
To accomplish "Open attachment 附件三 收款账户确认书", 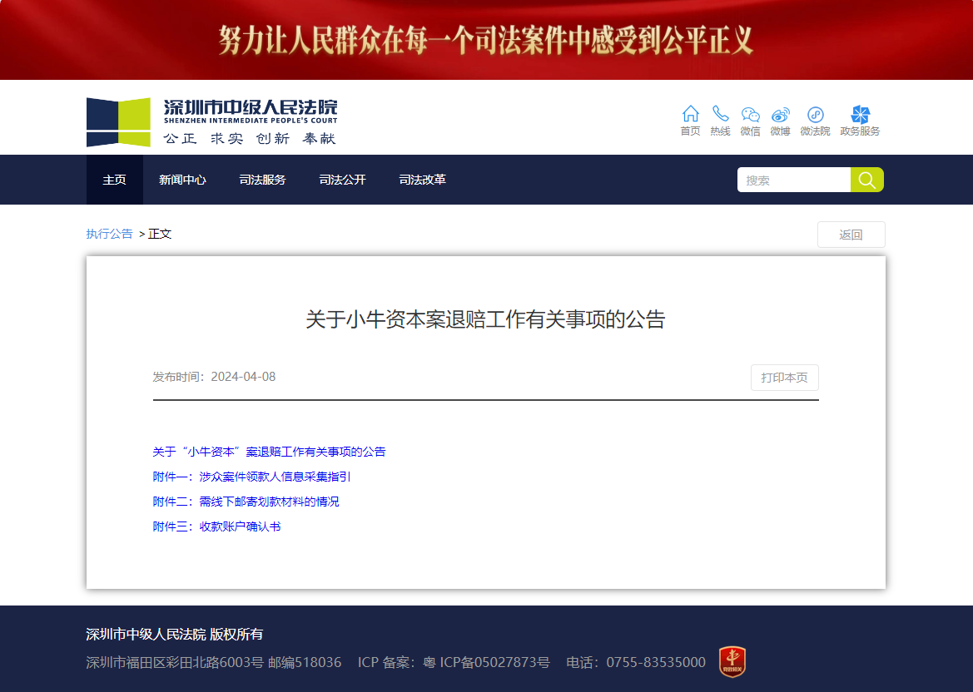I will click(x=216, y=526).
